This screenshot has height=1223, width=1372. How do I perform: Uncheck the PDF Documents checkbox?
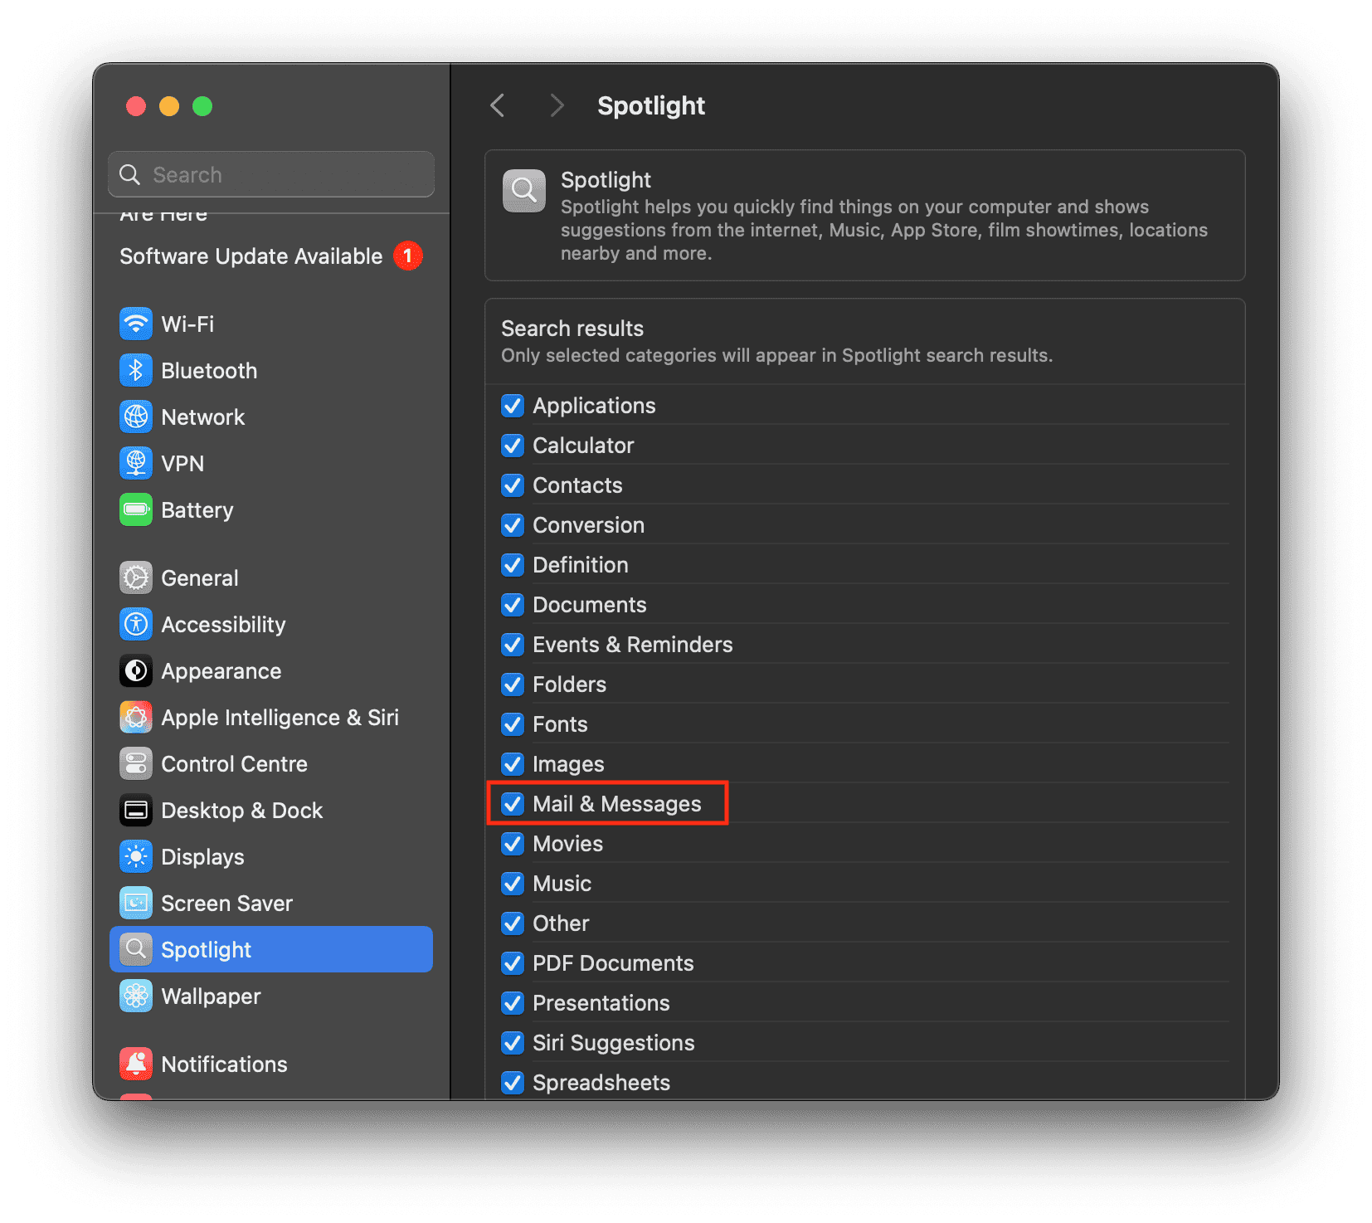(513, 962)
